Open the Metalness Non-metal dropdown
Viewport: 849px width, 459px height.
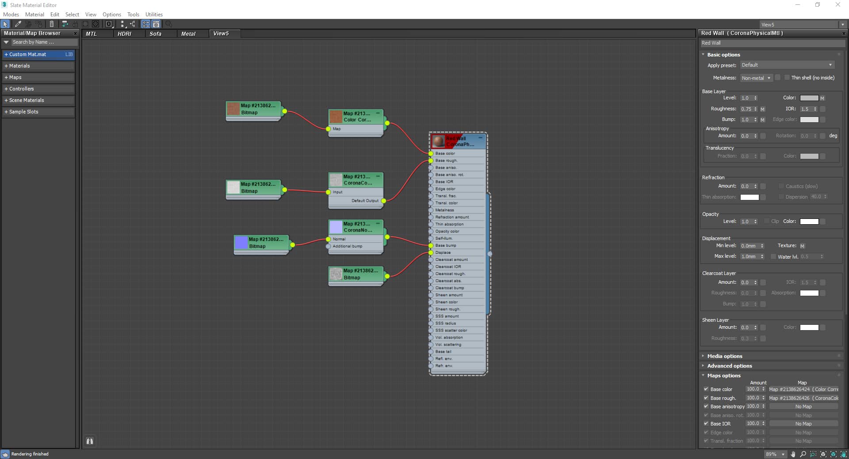pyautogui.click(x=756, y=78)
